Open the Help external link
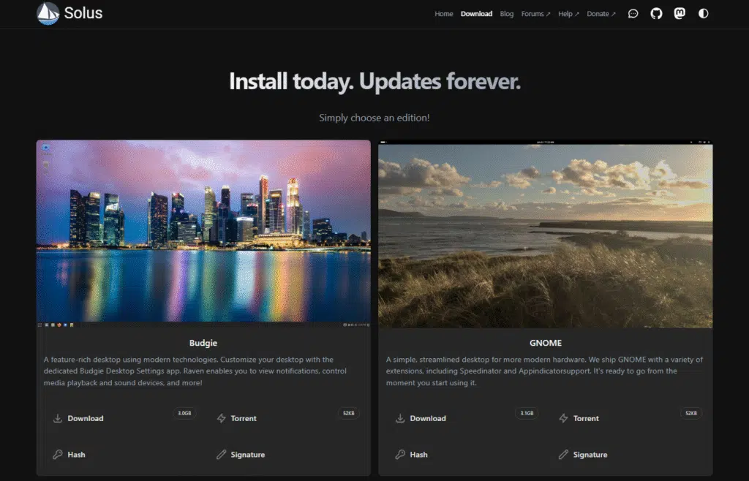The image size is (749, 481). [x=568, y=14]
